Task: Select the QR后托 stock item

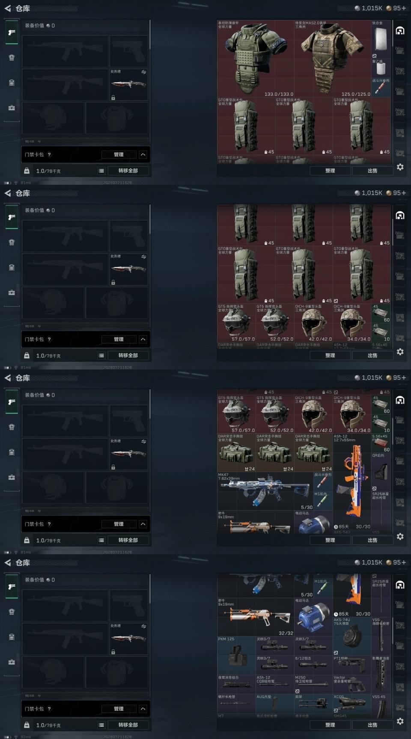Action: pyautogui.click(x=381, y=472)
